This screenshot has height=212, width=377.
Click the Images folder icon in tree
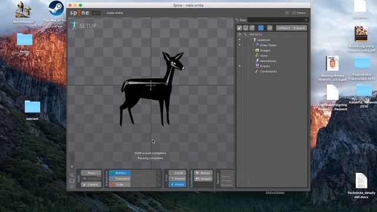tap(257, 51)
